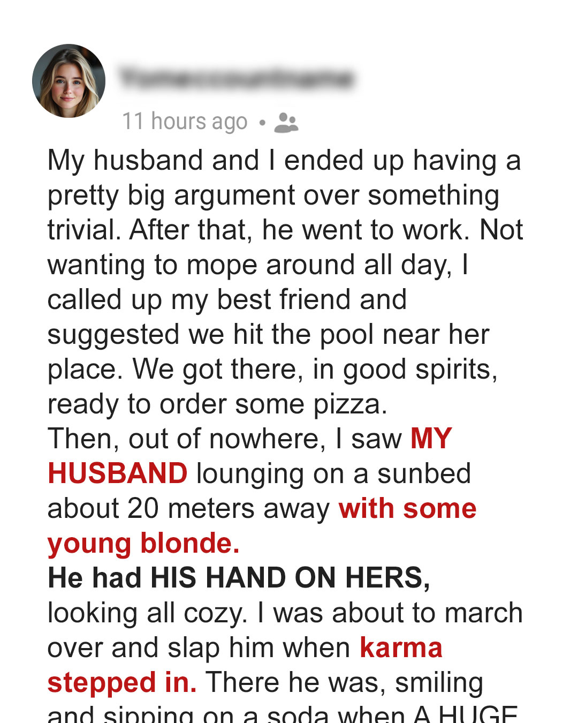The image size is (578, 723).
Task: Click the red "HUSBAND" word
Action: click(118, 473)
